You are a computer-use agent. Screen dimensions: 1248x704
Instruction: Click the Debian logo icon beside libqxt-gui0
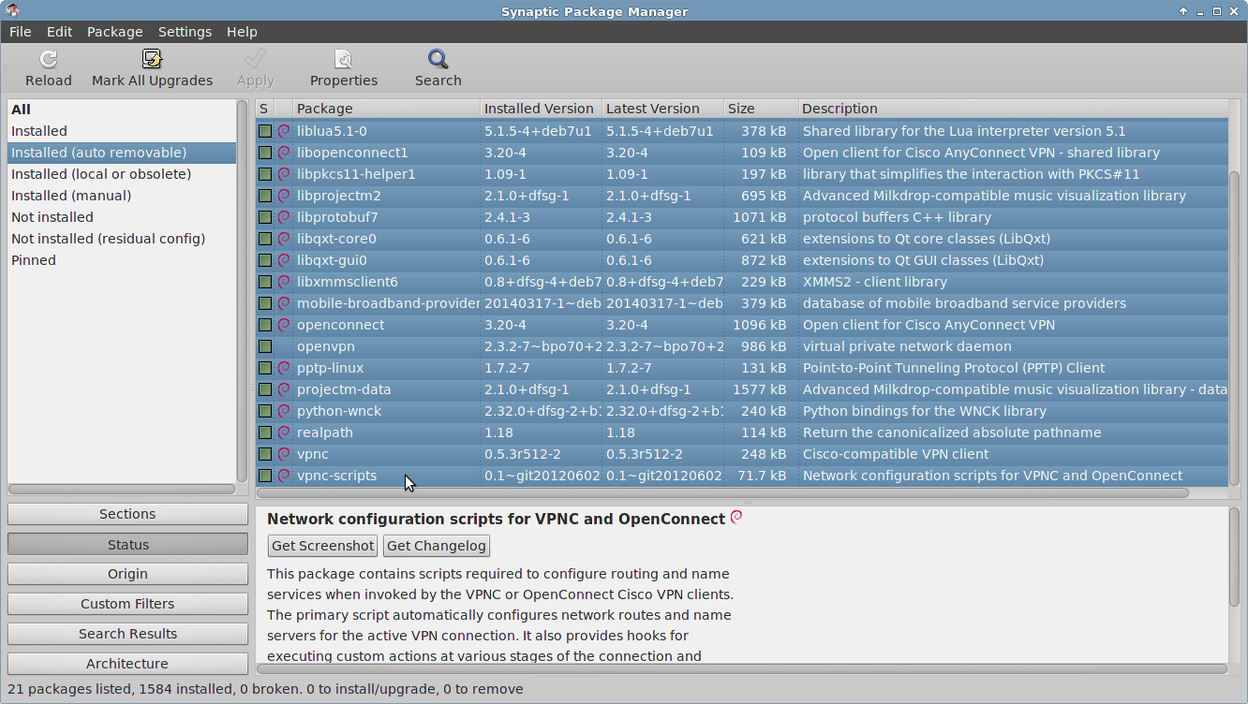click(x=284, y=260)
